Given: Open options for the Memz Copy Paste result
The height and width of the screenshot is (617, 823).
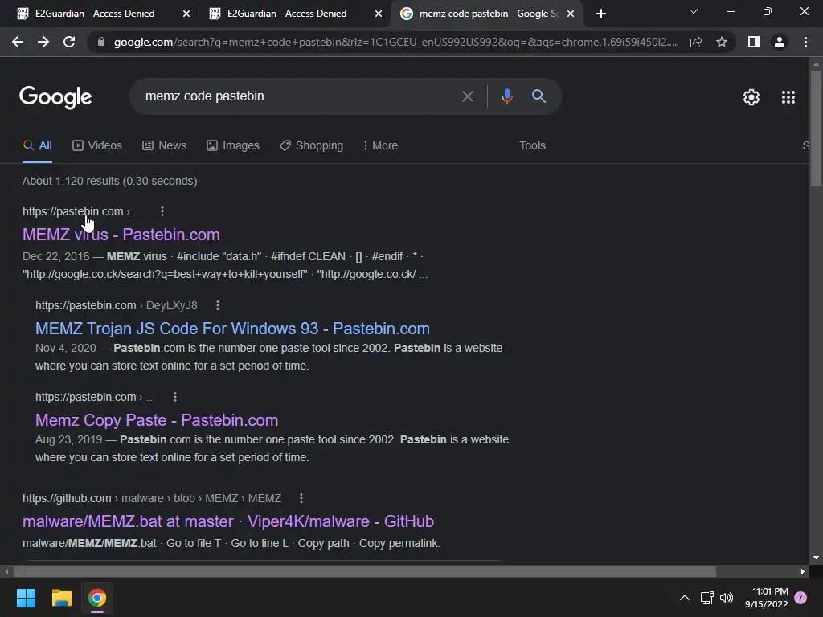Looking at the screenshot, I should click(x=174, y=397).
